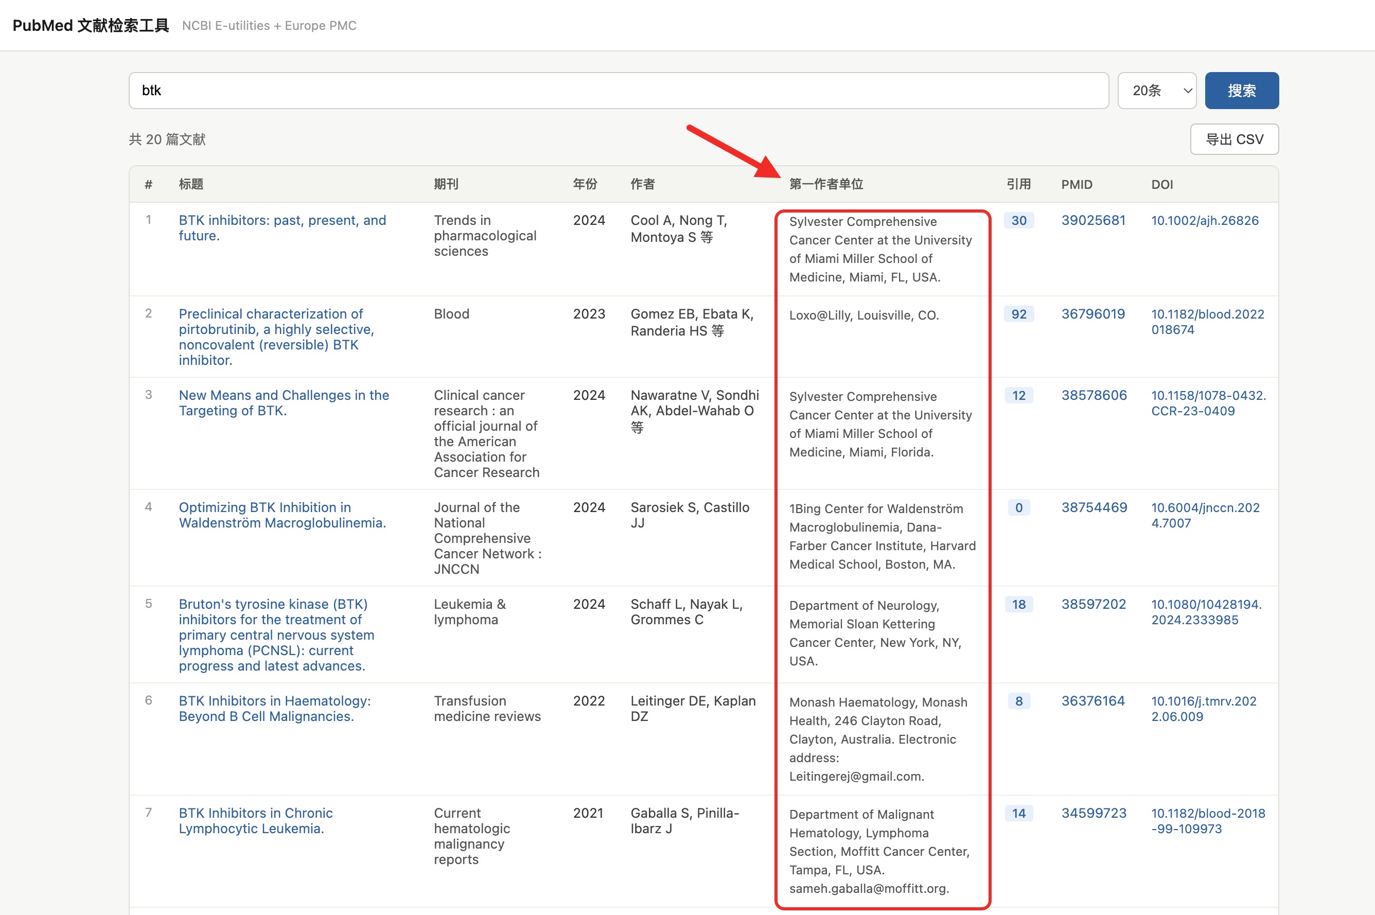1375x915 pixels.
Task: Click the citation count badge showing 30
Action: [1018, 221]
